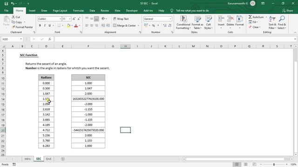Image resolution: width=298 pixels, height=167 pixels.
Task: Click the Fill down-arrow button
Action: tap(253, 22)
